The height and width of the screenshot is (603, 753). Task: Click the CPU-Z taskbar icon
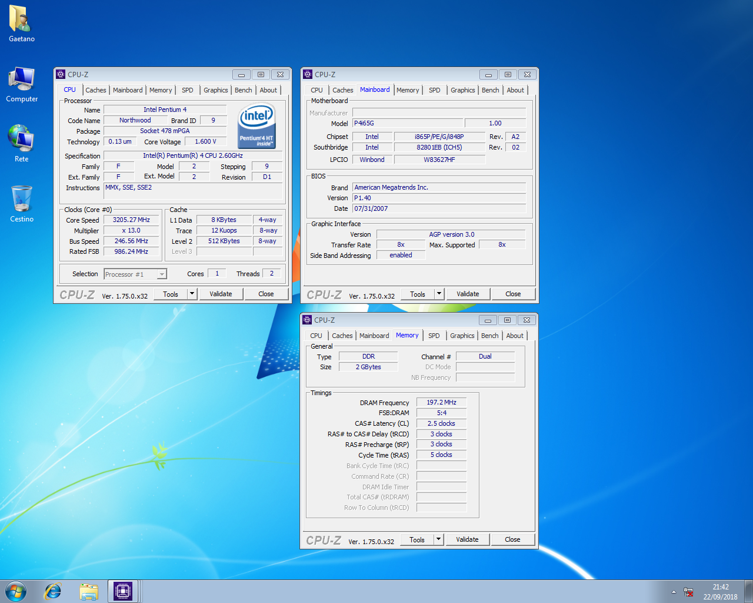pyautogui.click(x=123, y=591)
